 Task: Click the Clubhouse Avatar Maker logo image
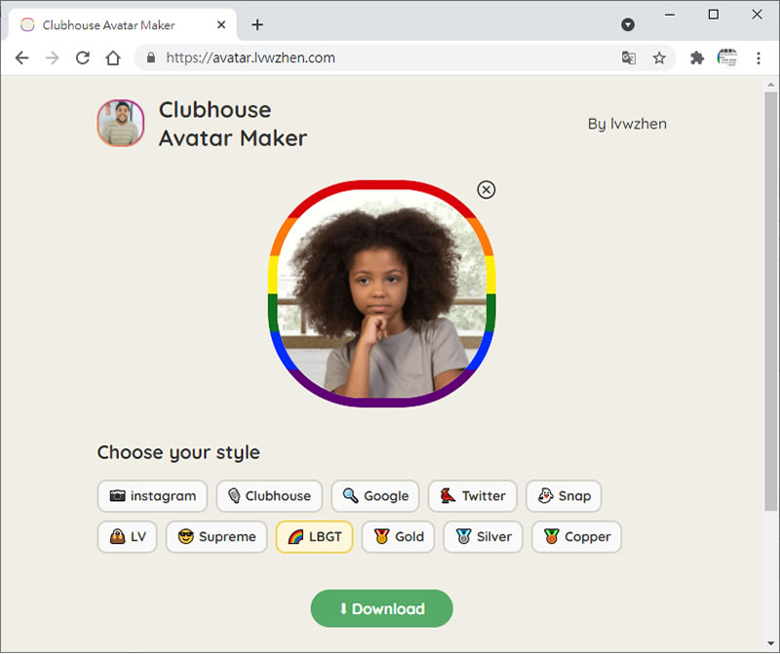point(121,124)
